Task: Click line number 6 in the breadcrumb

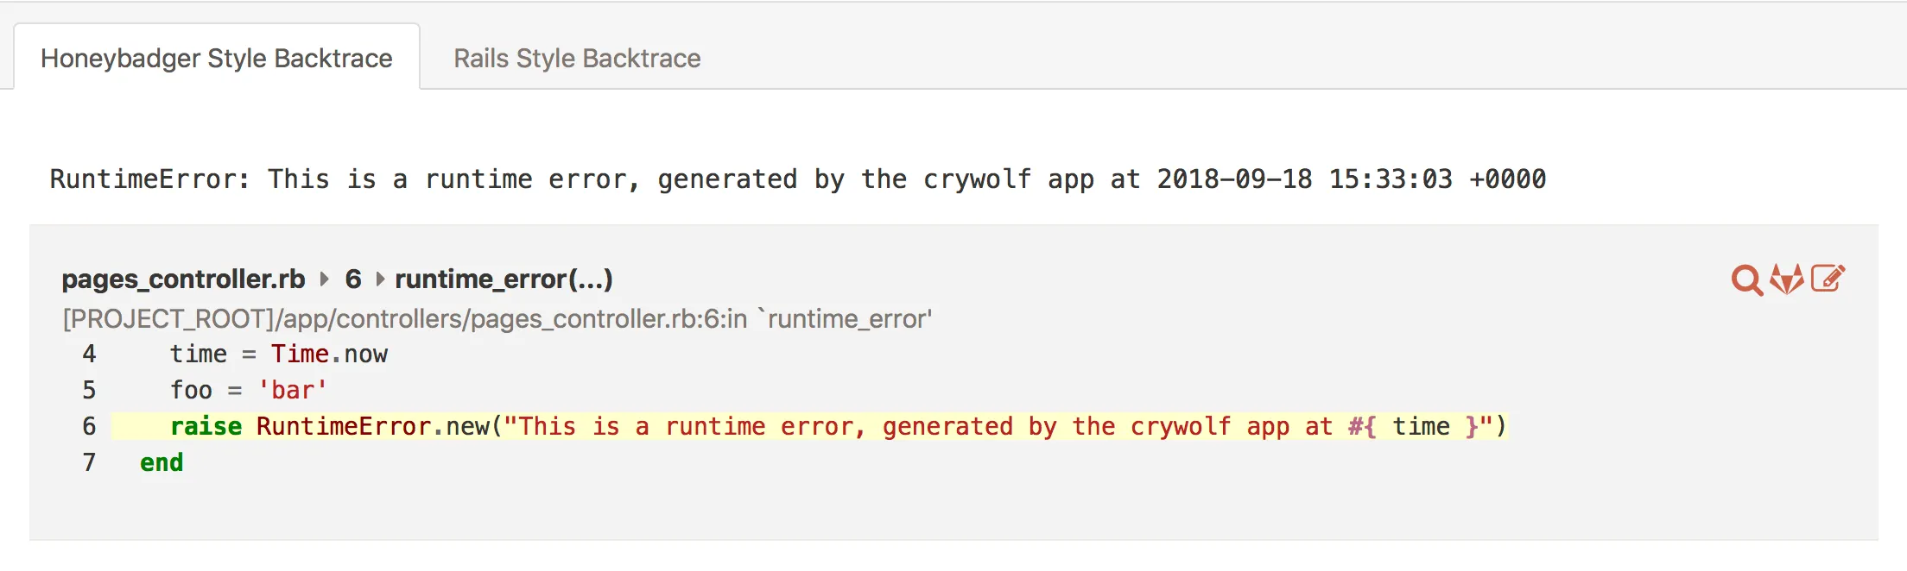Action: [x=354, y=278]
